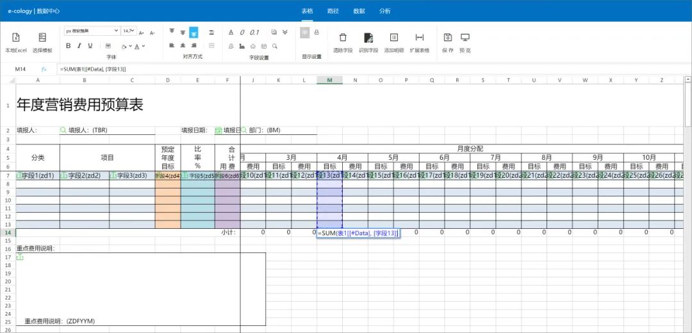Toggle bold formatting
692x333 pixels.
click(69, 46)
